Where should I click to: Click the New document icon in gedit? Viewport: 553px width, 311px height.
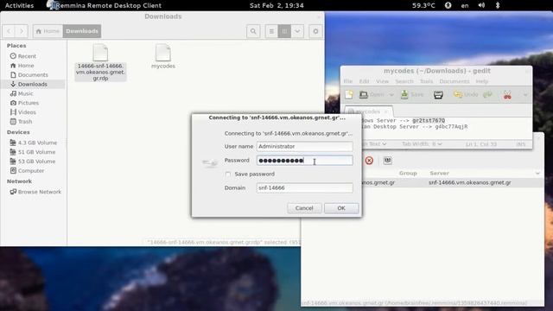[x=349, y=94]
